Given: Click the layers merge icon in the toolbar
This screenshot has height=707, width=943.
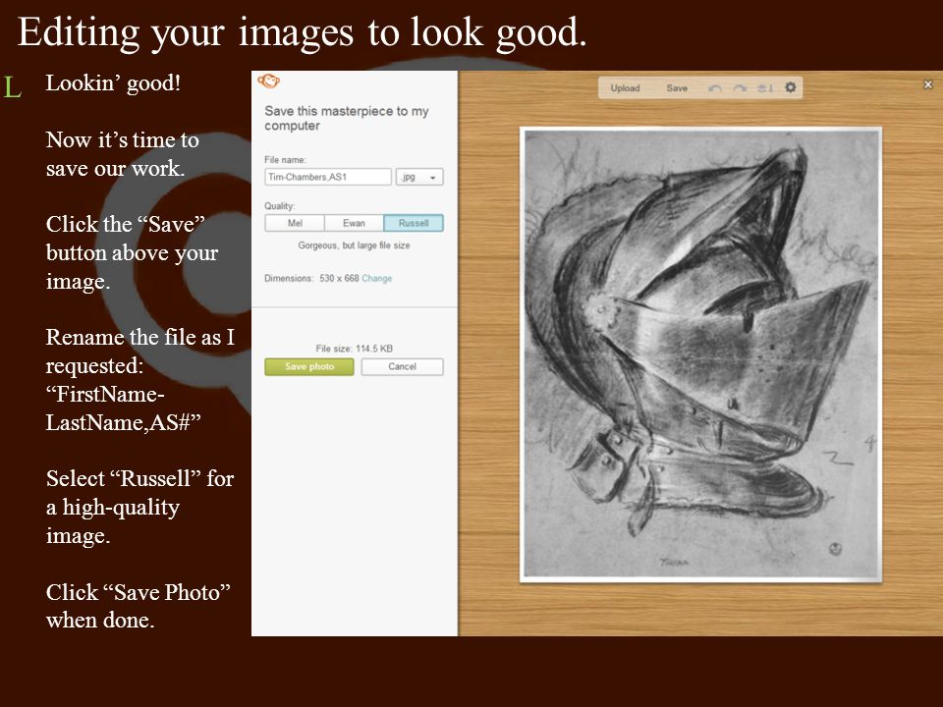Looking at the screenshot, I should click(764, 88).
